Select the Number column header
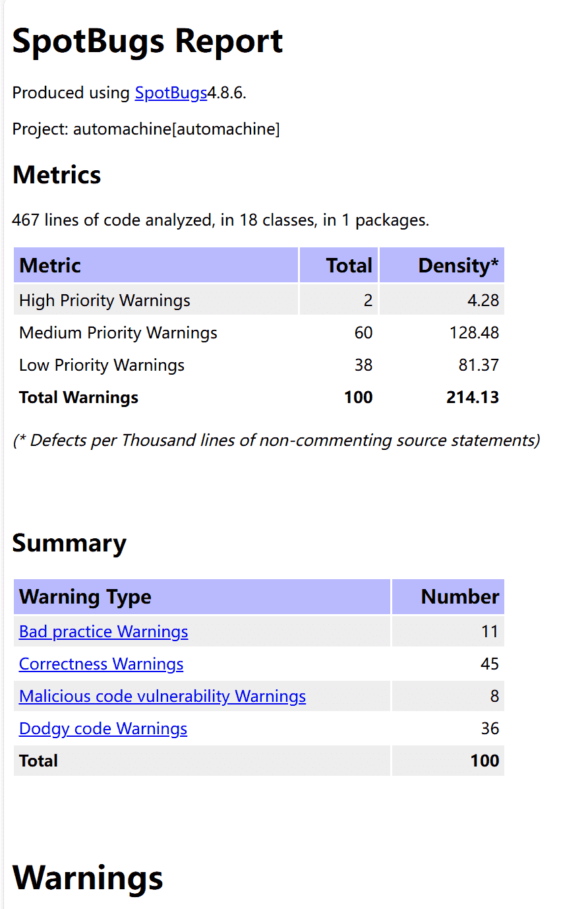The image size is (588, 909). [x=459, y=597]
